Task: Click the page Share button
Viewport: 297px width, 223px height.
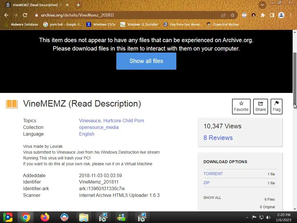Action: point(260,106)
